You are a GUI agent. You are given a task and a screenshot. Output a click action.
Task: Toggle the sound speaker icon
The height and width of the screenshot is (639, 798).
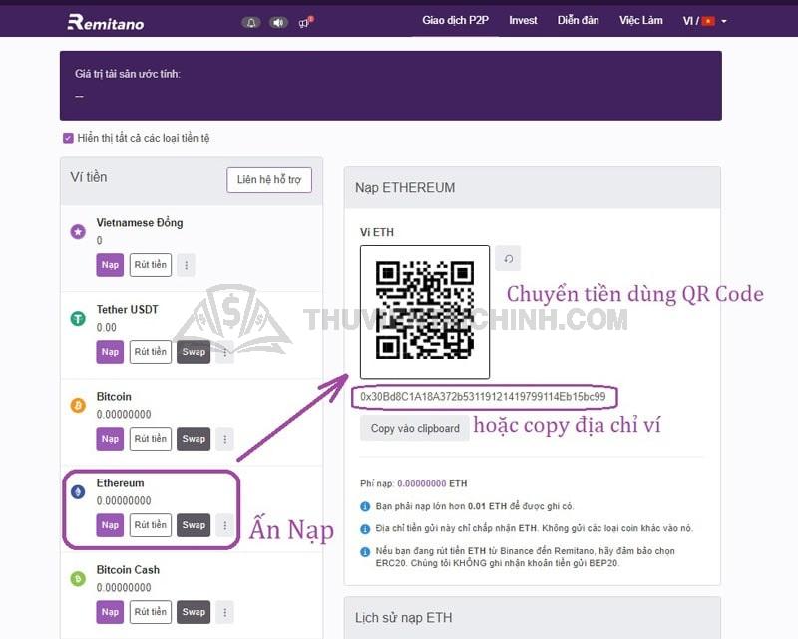click(x=278, y=22)
